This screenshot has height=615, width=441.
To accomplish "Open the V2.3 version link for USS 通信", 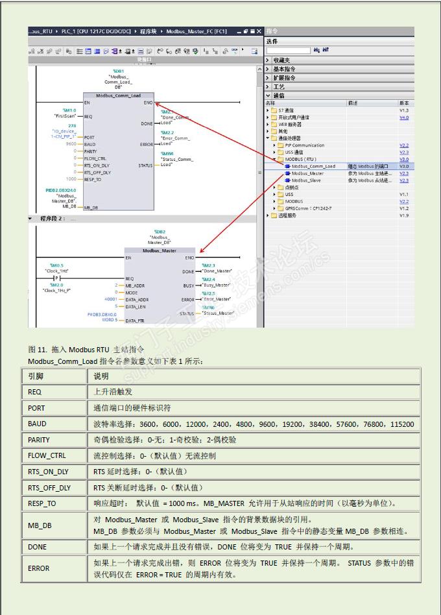I will (404, 152).
